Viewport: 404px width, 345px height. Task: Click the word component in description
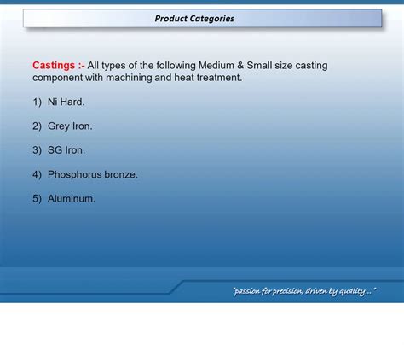[x=57, y=78]
